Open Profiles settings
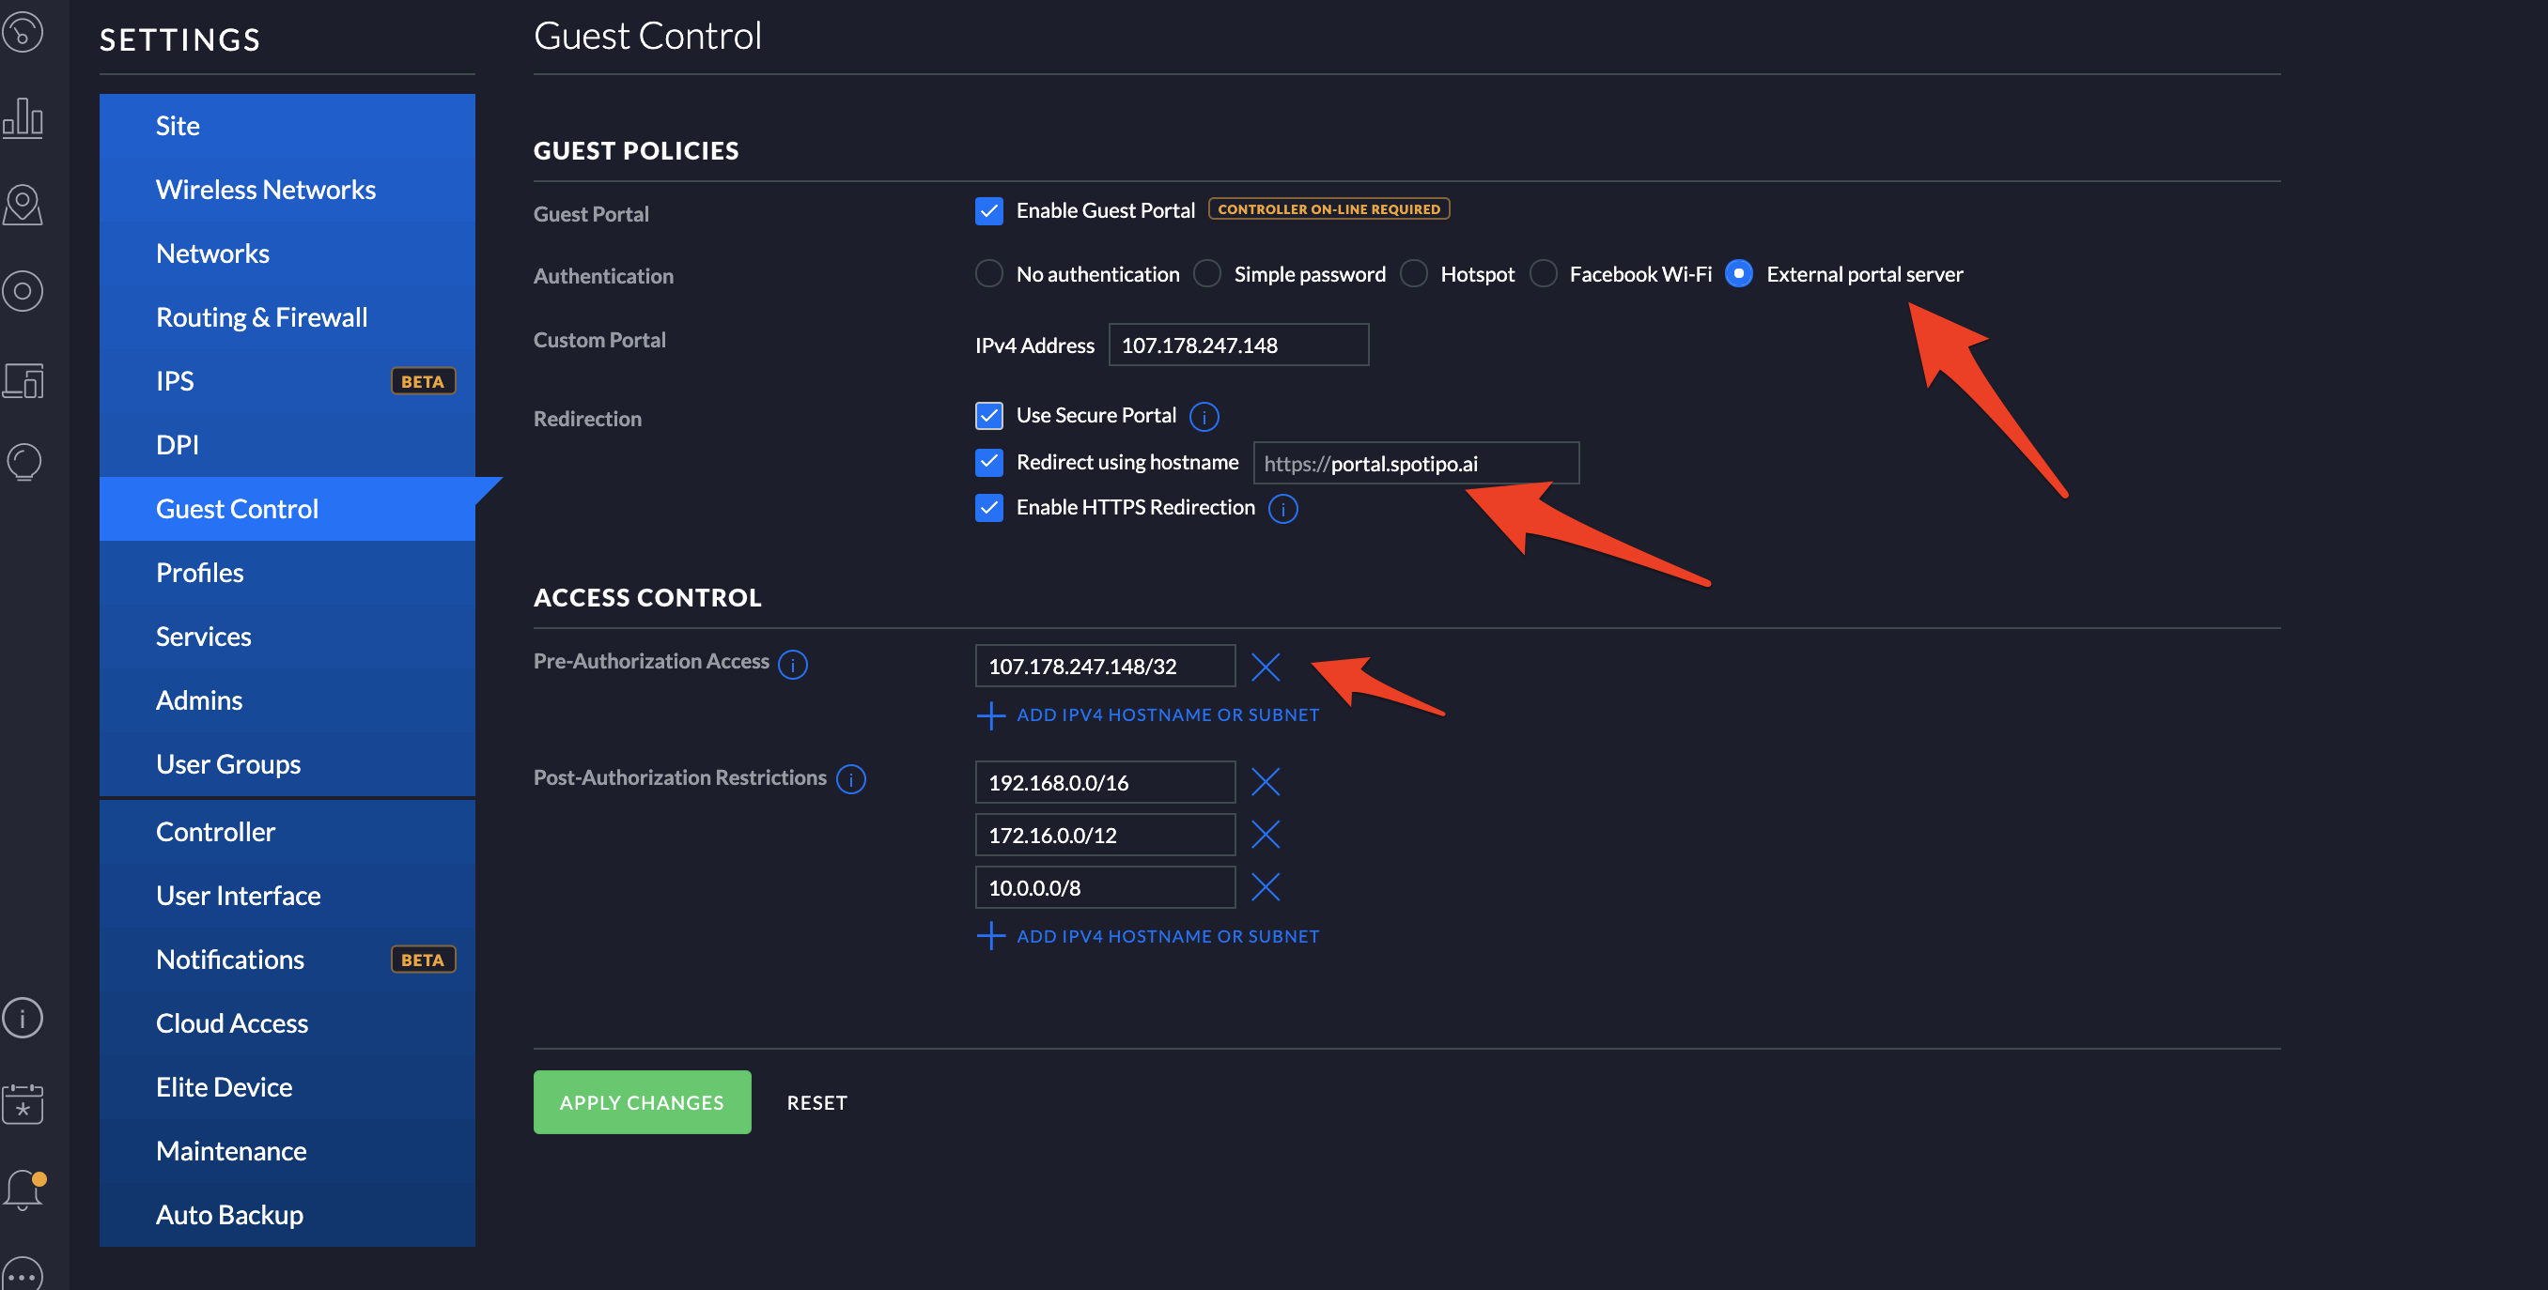The image size is (2548, 1290). [287, 573]
